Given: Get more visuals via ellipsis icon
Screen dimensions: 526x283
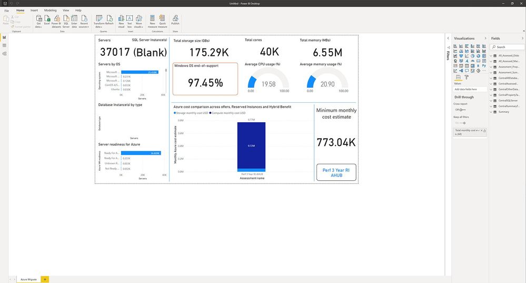Looking at the screenshot, I should (484, 71).
